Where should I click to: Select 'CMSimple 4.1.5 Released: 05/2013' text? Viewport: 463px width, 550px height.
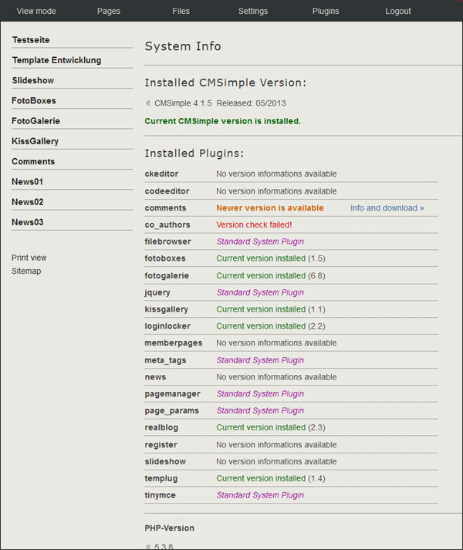[220, 103]
